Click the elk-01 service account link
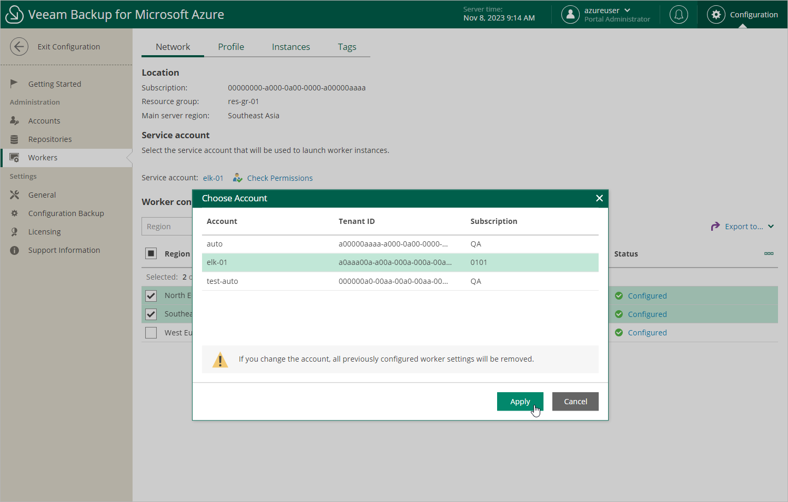The height and width of the screenshot is (502, 788). (213, 178)
